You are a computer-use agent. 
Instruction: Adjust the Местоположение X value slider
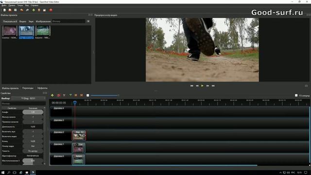tap(33, 161)
